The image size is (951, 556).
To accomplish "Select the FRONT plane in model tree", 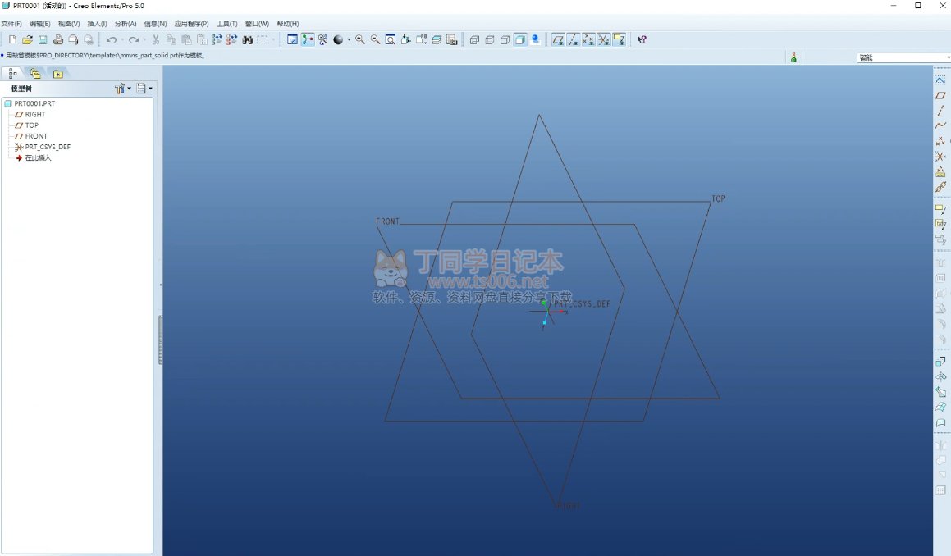I will 36,136.
